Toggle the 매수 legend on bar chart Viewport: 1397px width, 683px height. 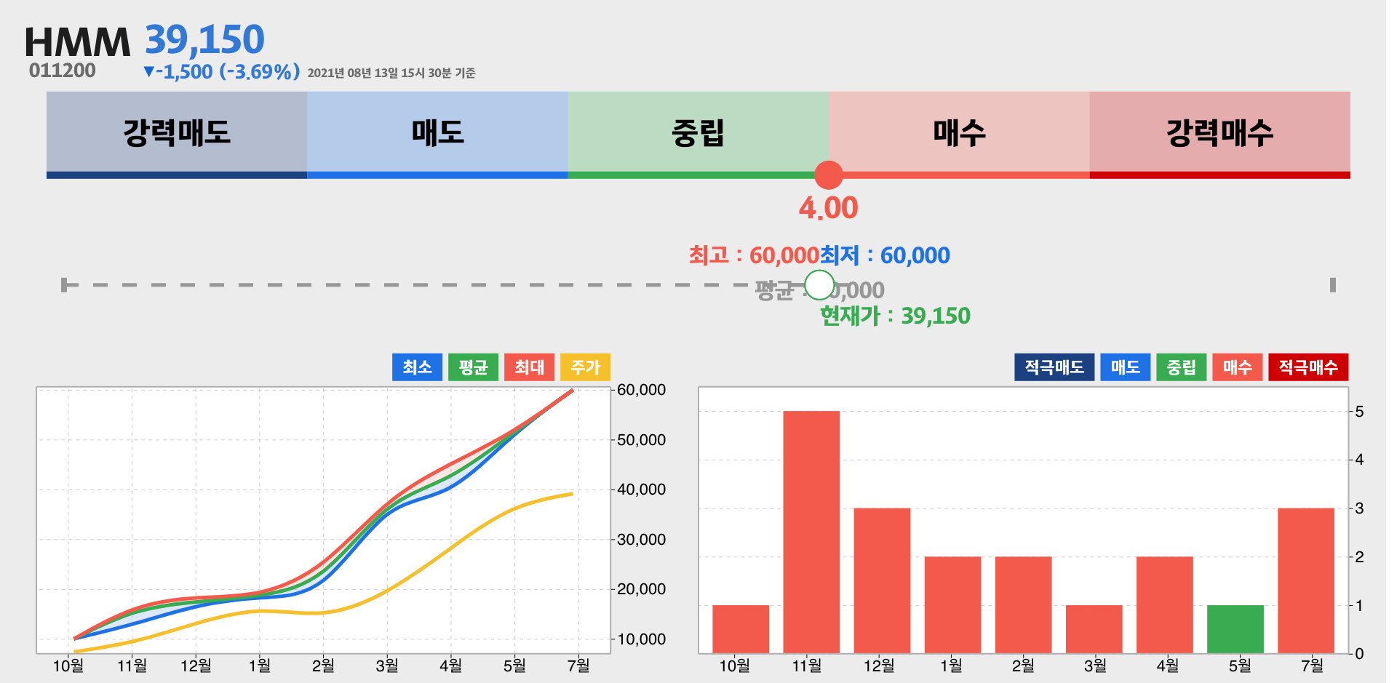[1237, 367]
